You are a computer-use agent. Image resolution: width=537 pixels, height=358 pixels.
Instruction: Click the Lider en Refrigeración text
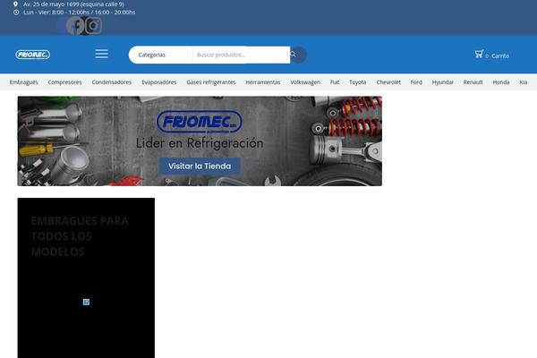tap(200, 143)
